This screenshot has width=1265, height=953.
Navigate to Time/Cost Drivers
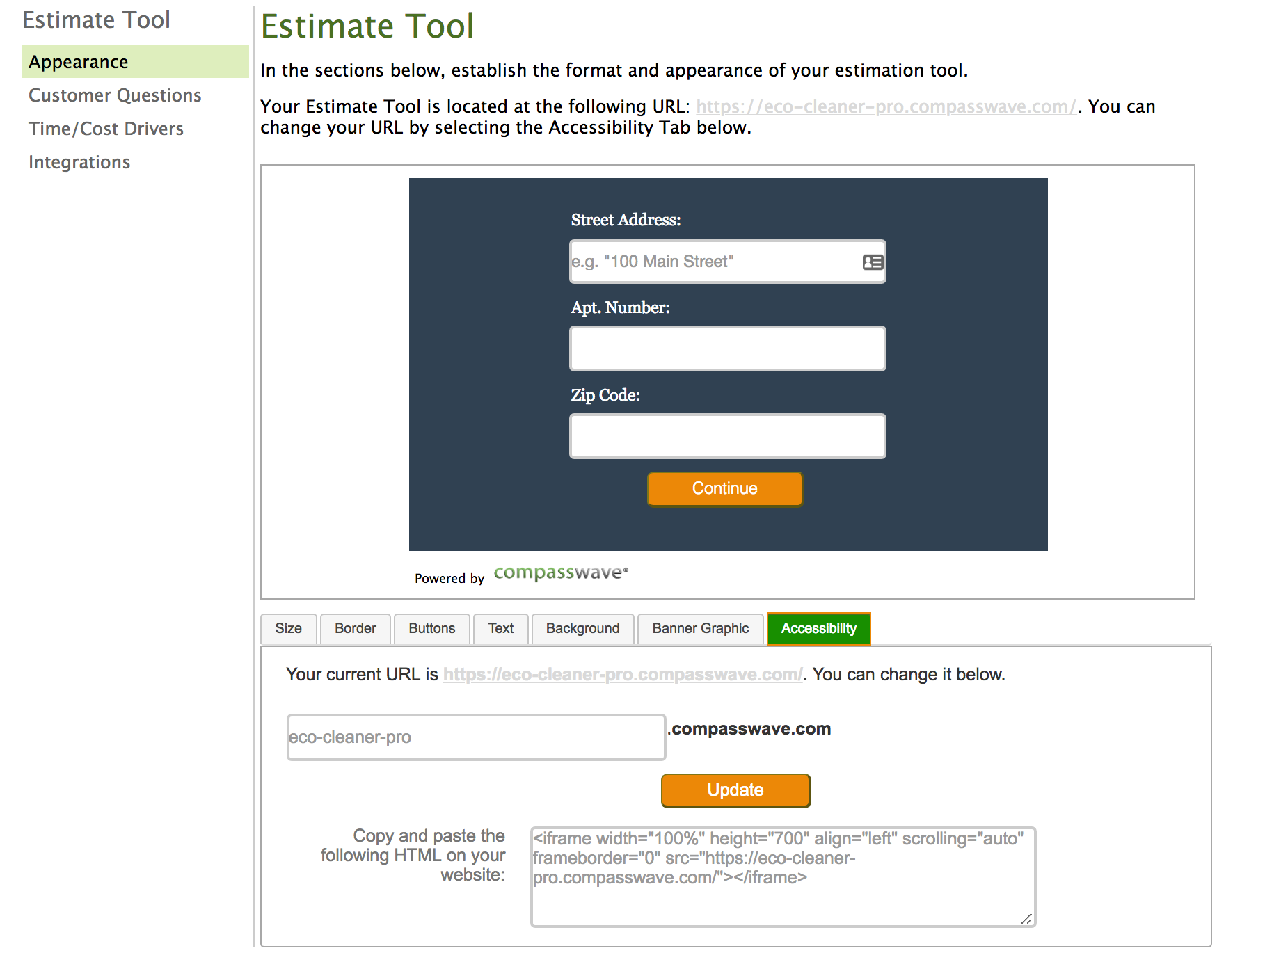(x=106, y=129)
